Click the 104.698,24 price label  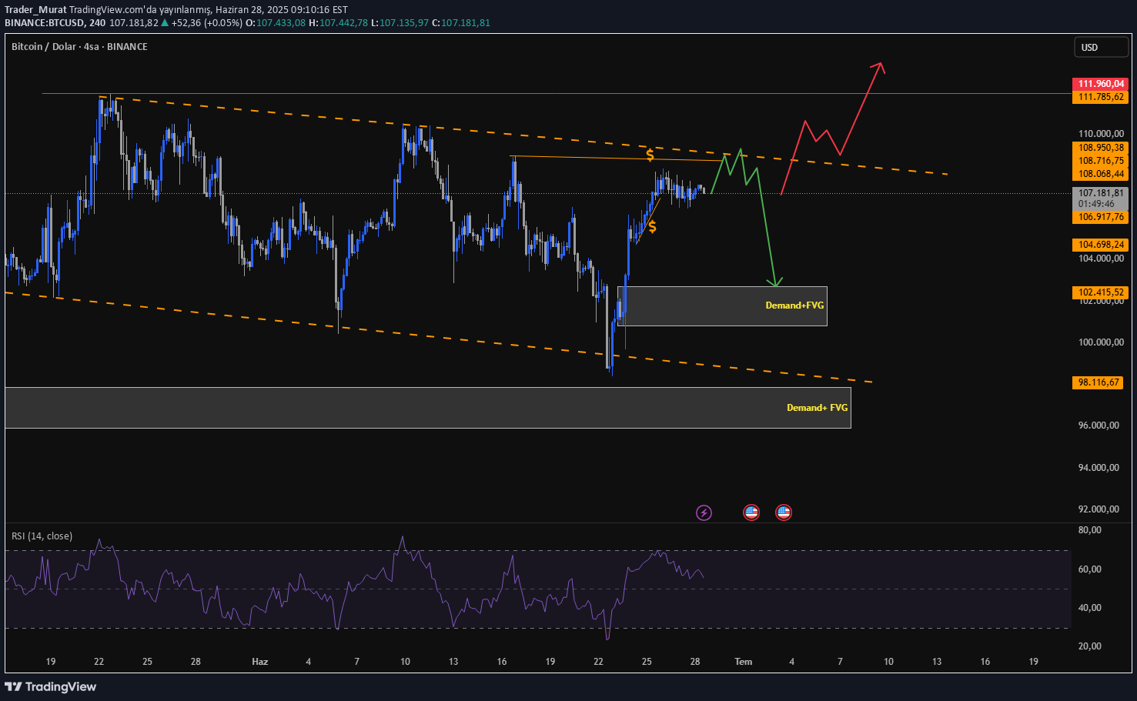(x=1100, y=245)
